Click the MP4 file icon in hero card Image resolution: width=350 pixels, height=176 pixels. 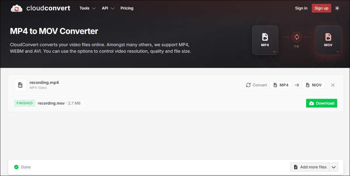pos(265,37)
